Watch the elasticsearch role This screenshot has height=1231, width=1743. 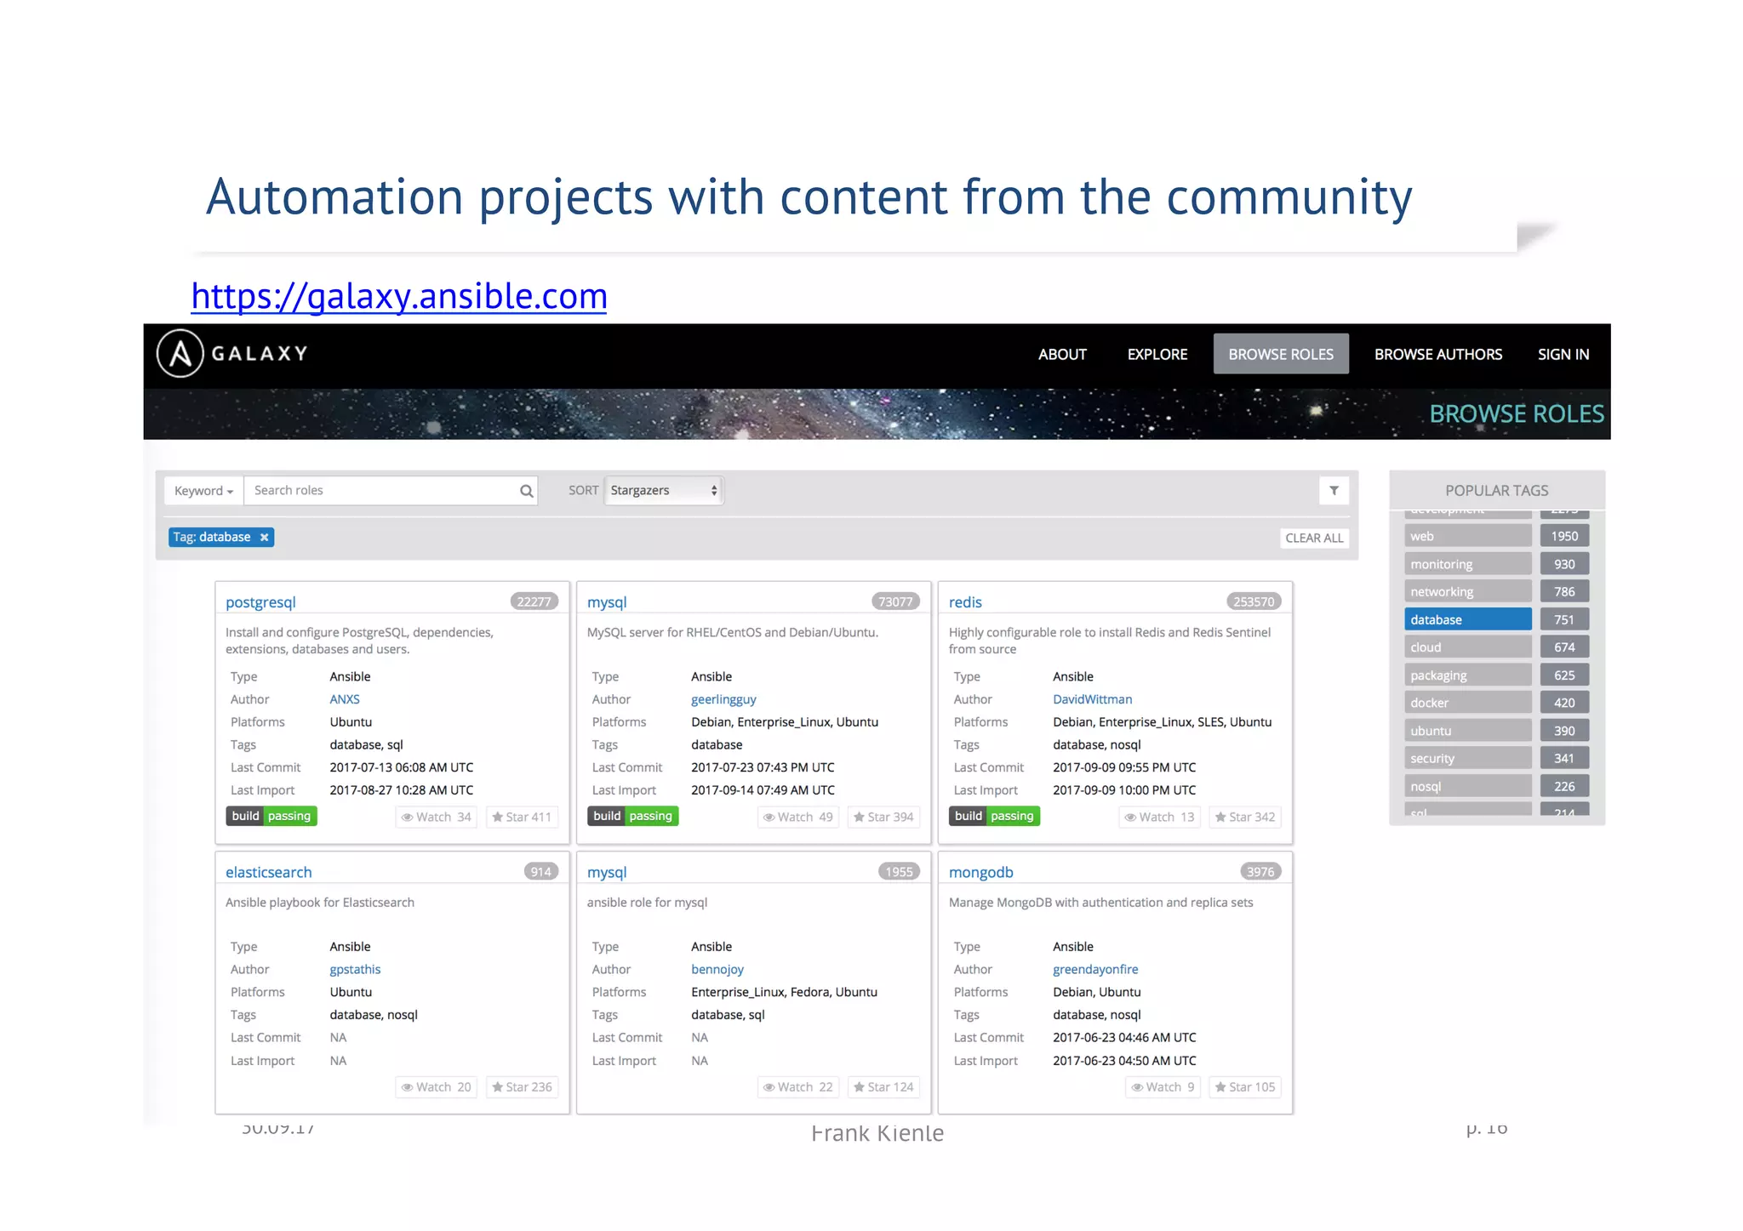click(x=437, y=1086)
